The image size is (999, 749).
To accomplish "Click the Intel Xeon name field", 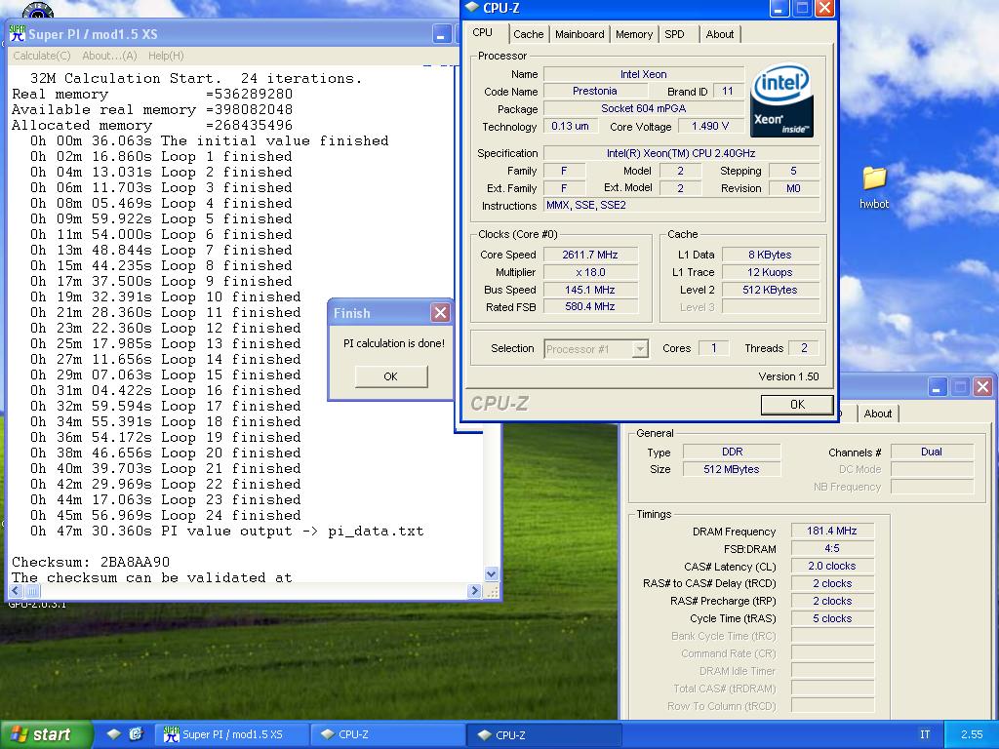I will 644,74.
